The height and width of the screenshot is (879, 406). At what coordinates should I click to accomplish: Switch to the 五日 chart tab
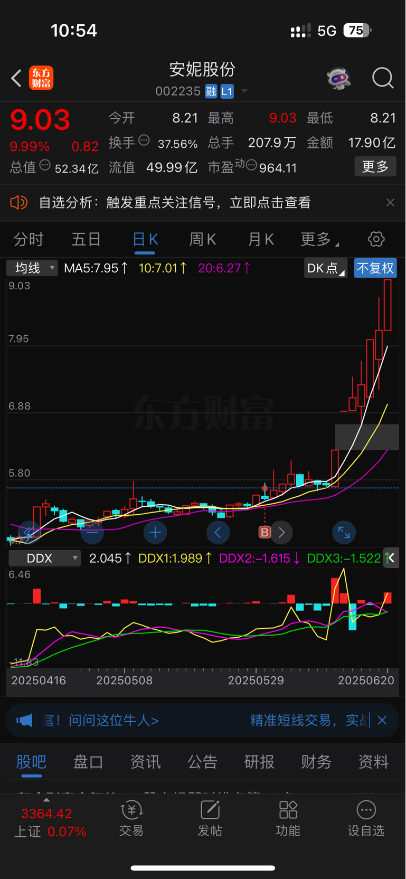click(x=86, y=240)
